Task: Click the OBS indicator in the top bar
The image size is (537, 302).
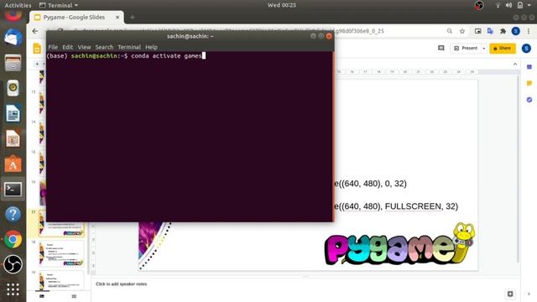Action: [479, 5]
